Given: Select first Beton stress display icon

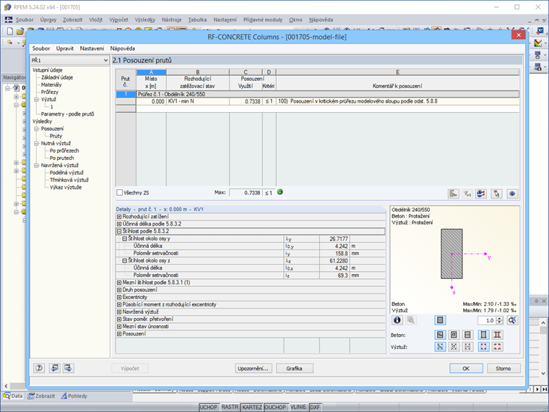Looking at the screenshot, I should pos(440,335).
